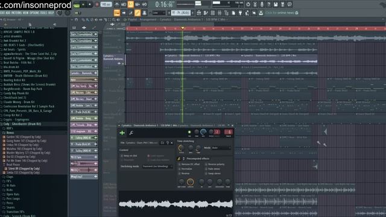Open the VIEW menu
Viewport: 386px width, 217px height.
pos(25,13)
